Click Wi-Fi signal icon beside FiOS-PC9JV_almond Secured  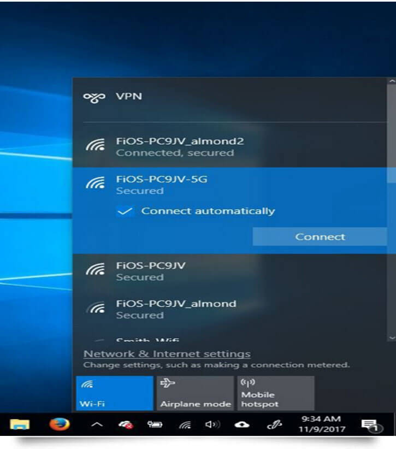[96, 308]
